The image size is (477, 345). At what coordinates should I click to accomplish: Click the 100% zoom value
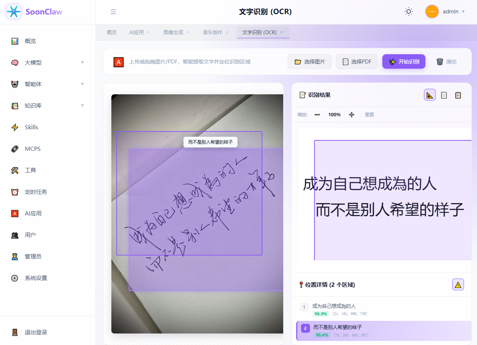click(x=334, y=115)
